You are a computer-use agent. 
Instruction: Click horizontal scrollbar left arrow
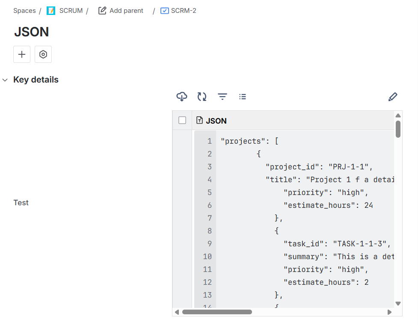pos(177,312)
